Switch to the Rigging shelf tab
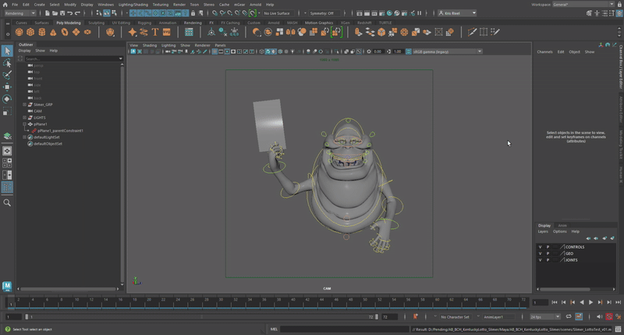Image resolution: width=624 pixels, height=335 pixels. pos(144,23)
